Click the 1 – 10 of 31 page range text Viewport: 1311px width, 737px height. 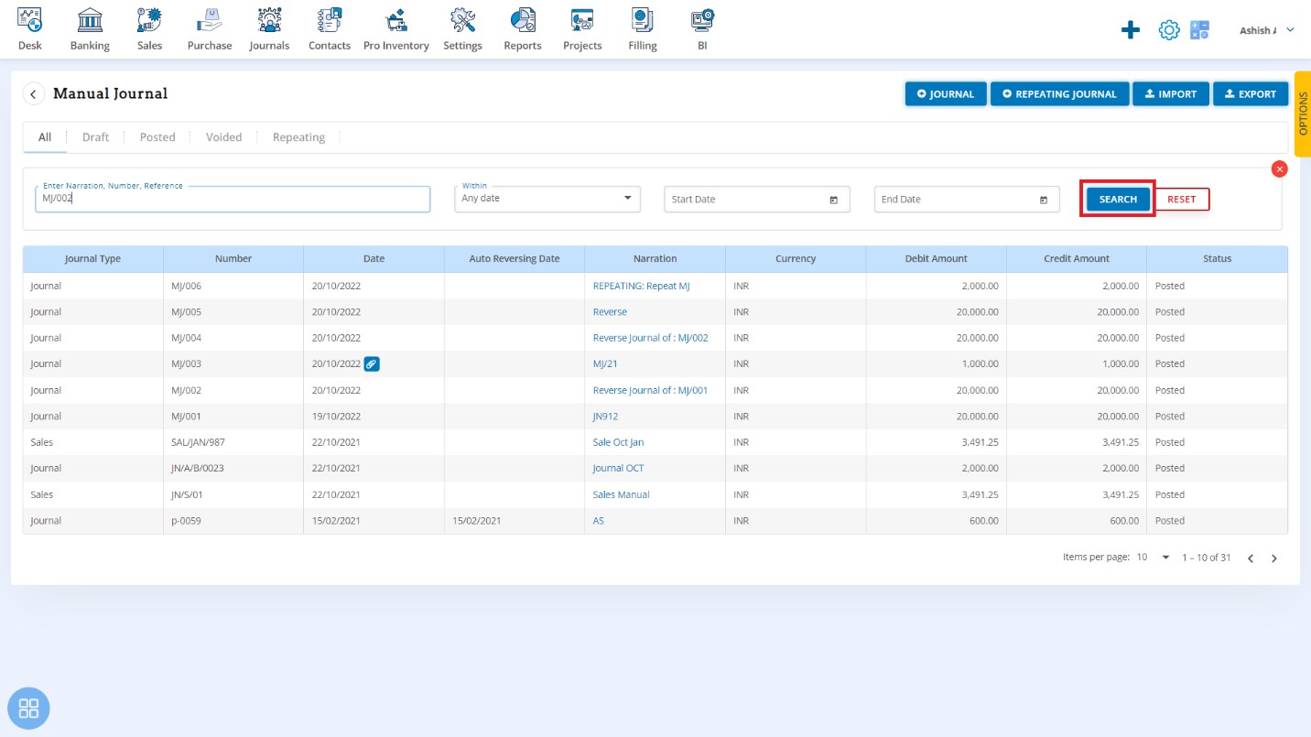pos(1206,558)
